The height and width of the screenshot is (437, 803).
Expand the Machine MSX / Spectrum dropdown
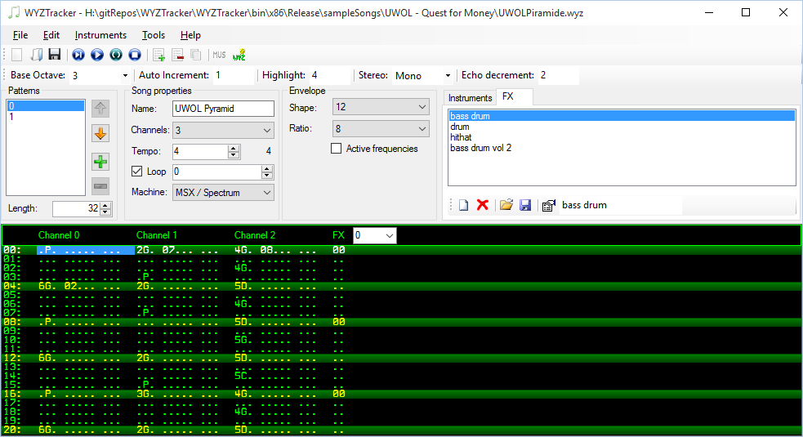tap(223, 193)
